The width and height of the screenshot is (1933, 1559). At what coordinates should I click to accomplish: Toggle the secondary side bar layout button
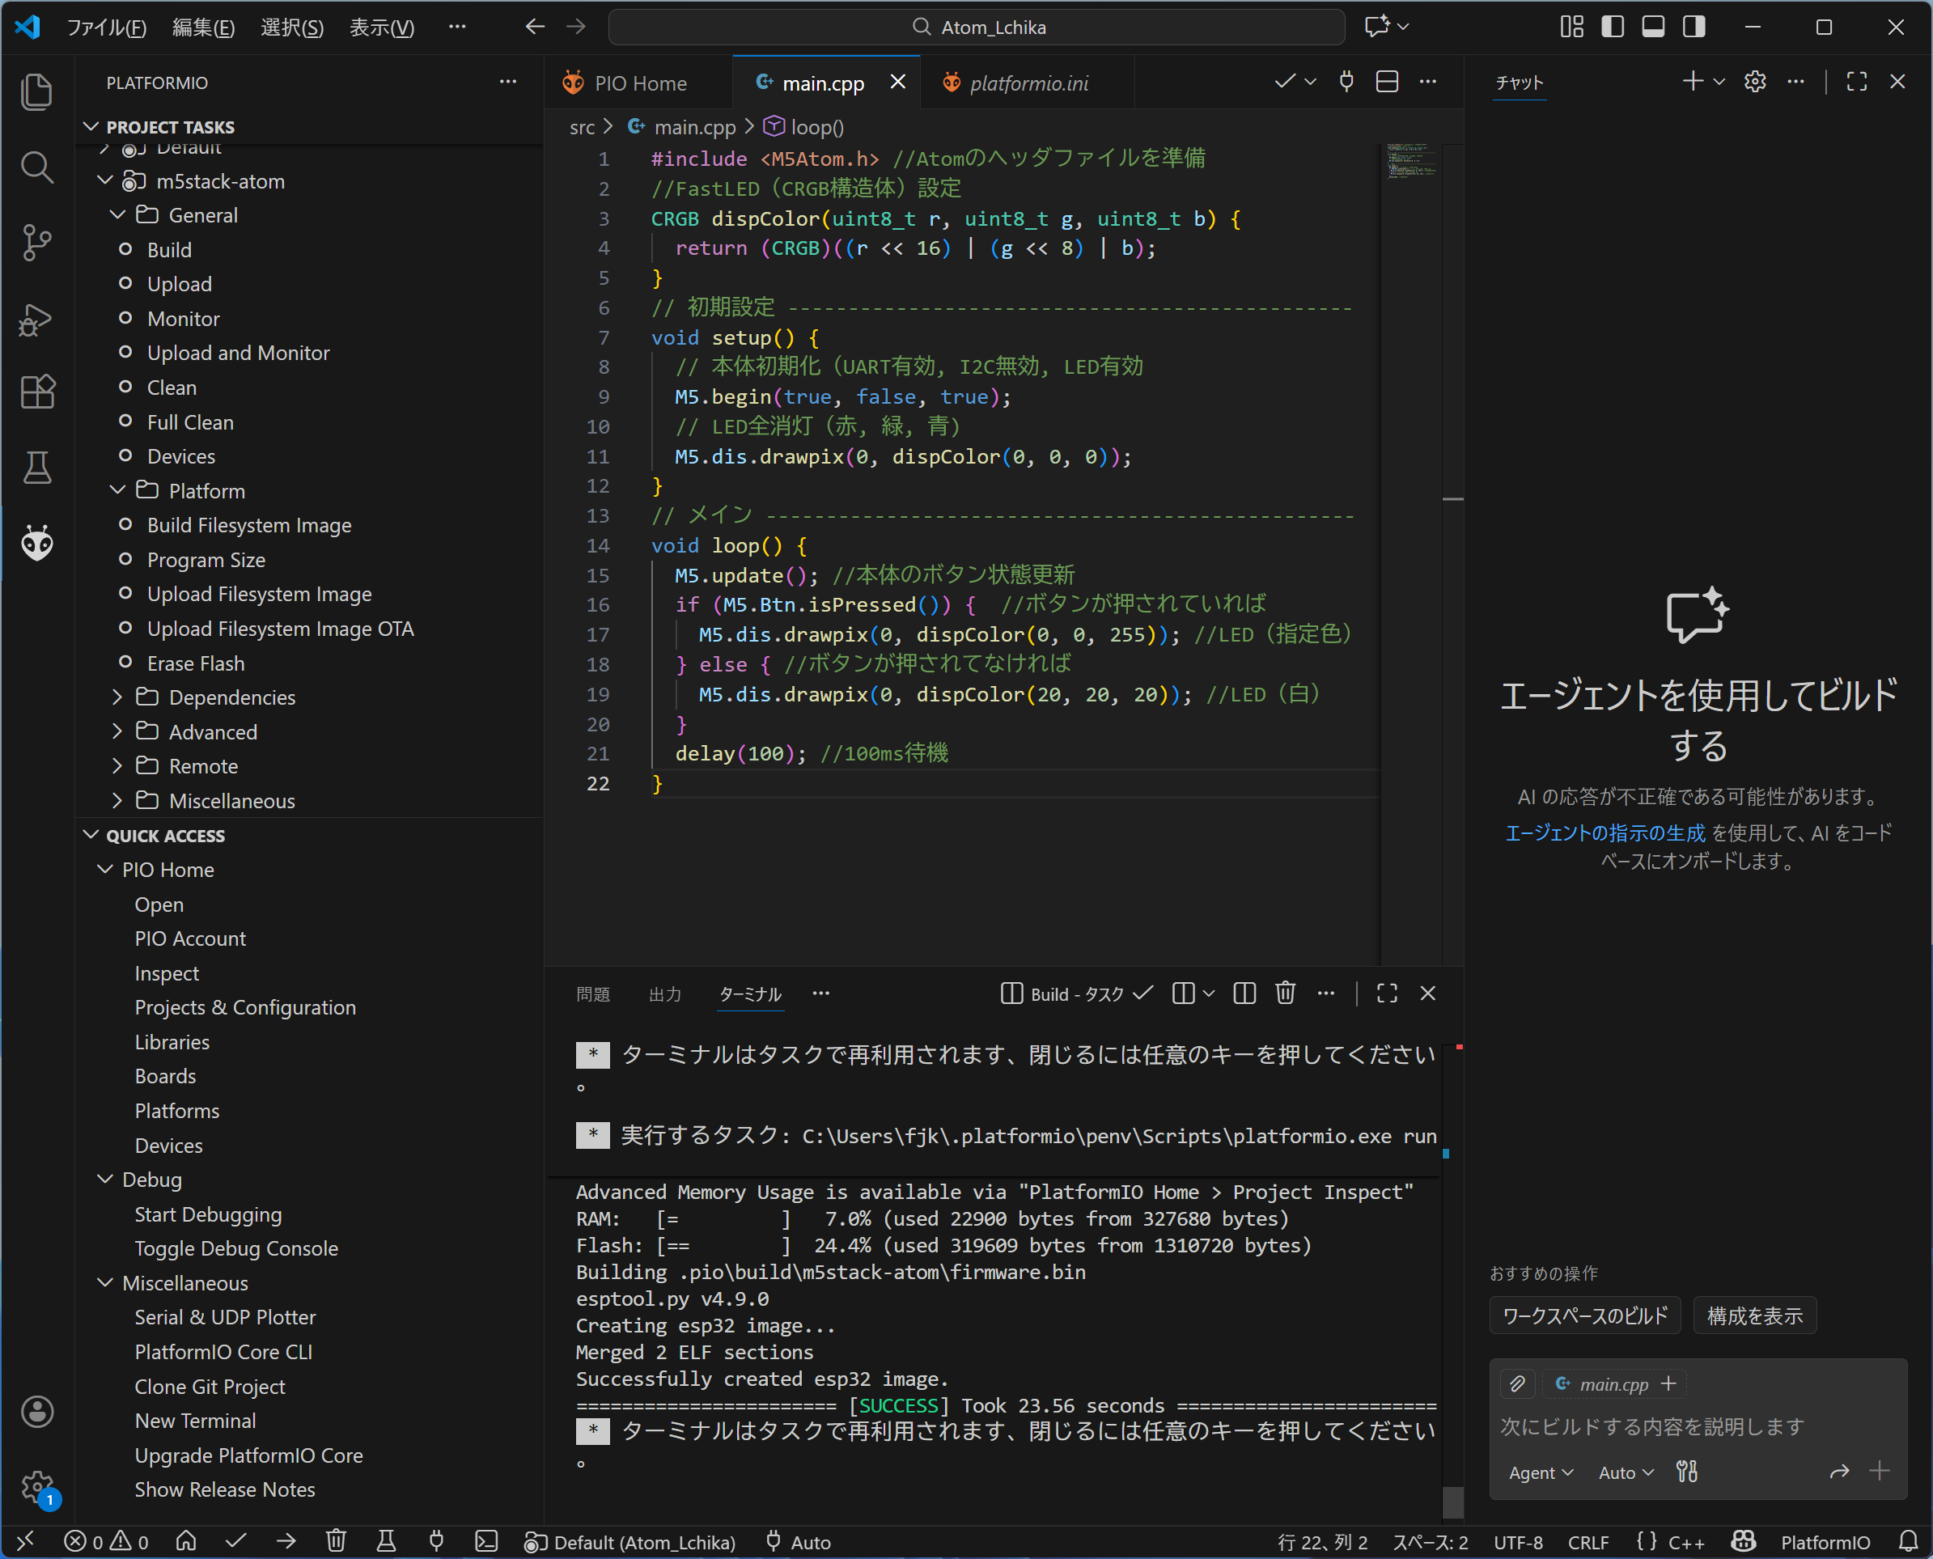click(1694, 27)
